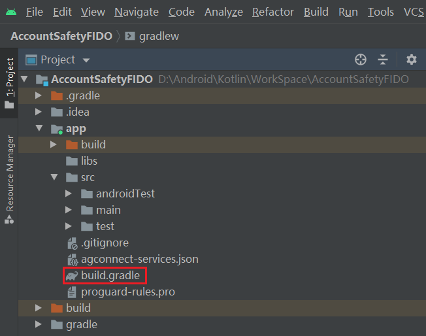Screen dimensions: 426x336
Task: Click the Android Studio logo icon
Action: click(10, 12)
